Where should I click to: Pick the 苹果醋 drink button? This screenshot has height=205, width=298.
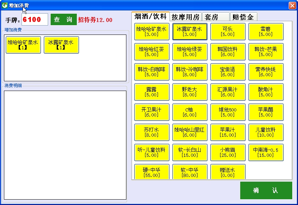[x=266, y=112]
